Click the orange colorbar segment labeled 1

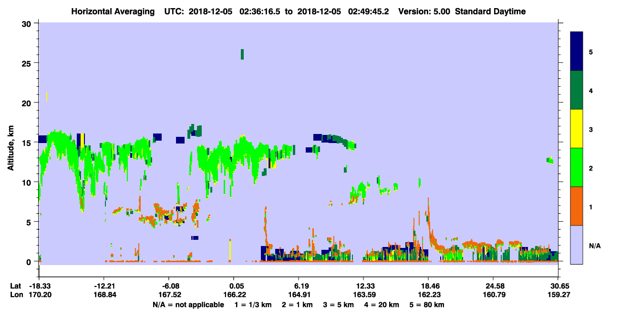tap(577, 206)
